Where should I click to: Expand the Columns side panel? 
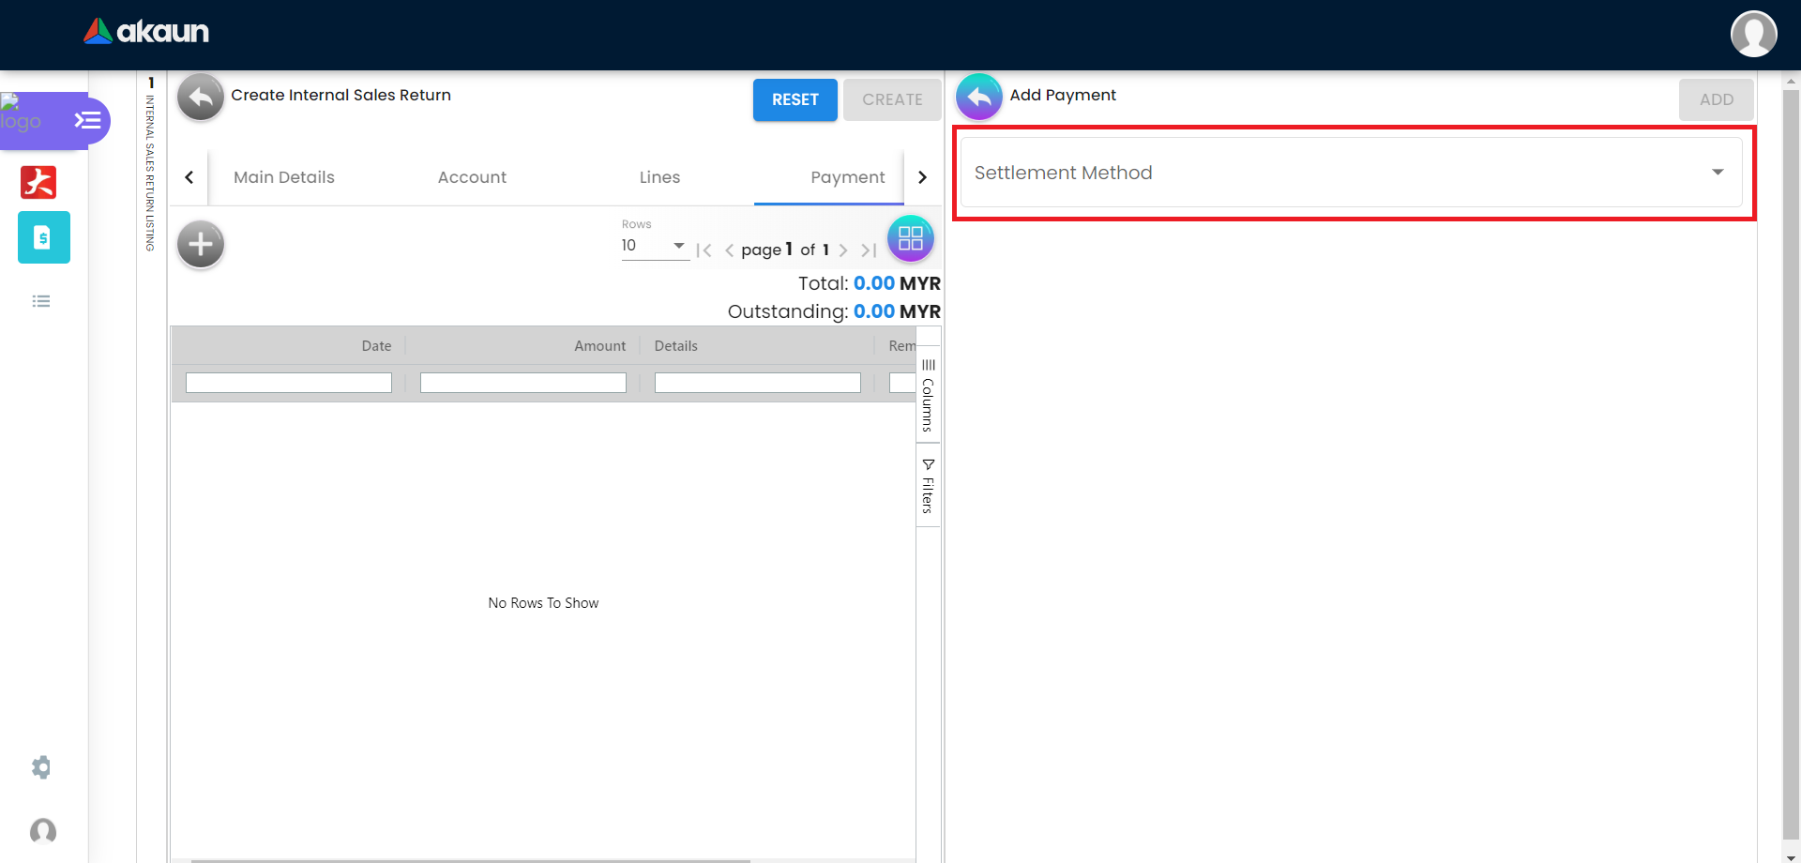[928, 395]
